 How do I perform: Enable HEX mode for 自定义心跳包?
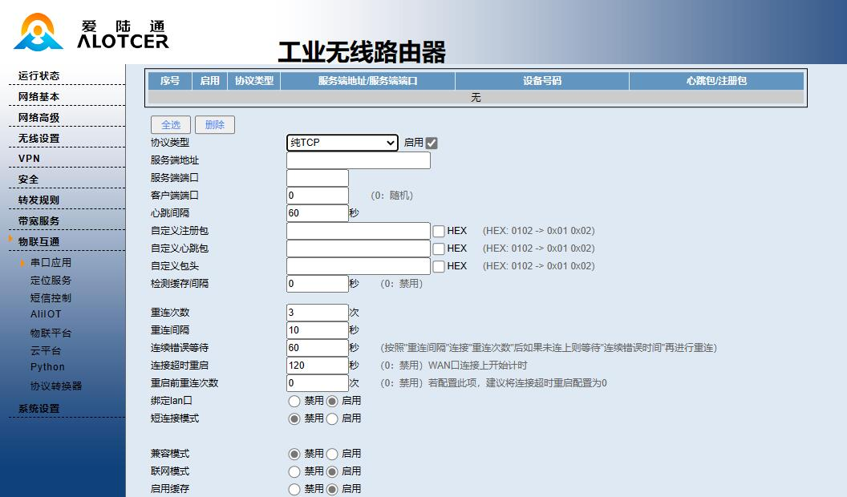point(438,248)
